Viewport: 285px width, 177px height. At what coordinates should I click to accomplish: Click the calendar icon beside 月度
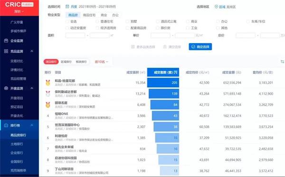[x=67, y=7]
